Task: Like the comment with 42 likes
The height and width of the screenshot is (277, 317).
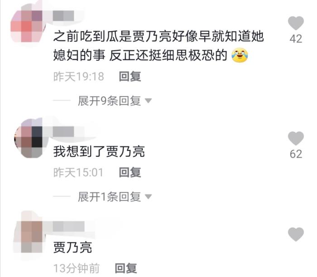Action: [x=296, y=23]
